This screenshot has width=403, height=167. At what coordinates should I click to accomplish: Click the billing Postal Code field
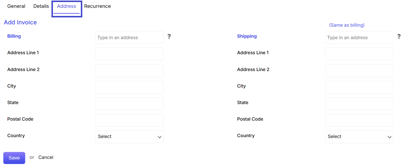[129, 120]
